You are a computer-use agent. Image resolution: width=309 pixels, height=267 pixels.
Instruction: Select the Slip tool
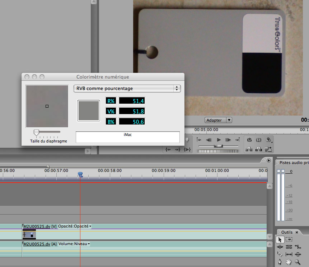(289, 254)
